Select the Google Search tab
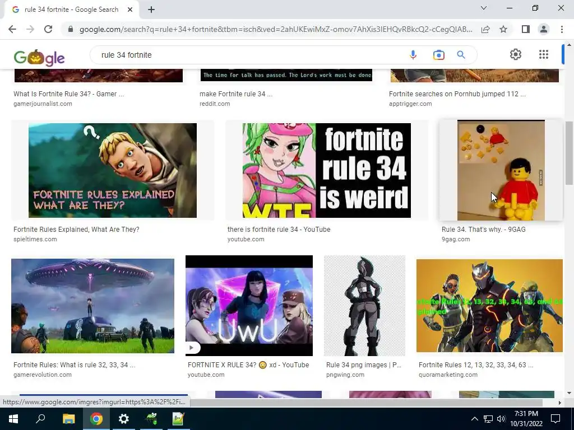This screenshot has width=574, height=430. pyautogui.click(x=71, y=10)
